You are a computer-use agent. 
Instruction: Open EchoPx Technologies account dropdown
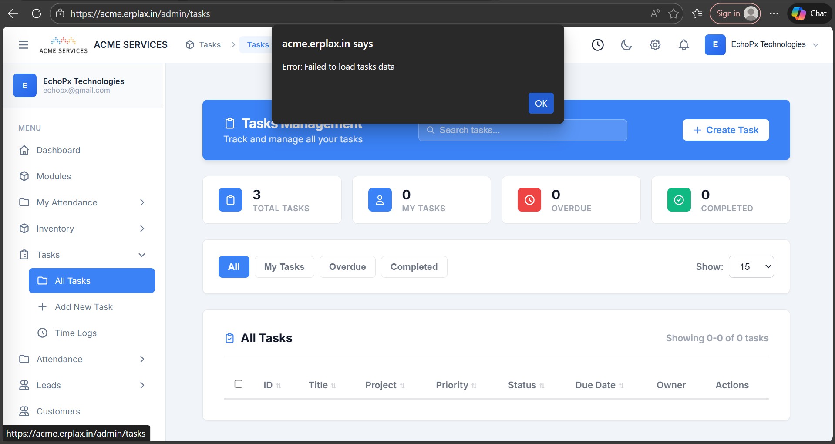tap(762, 45)
